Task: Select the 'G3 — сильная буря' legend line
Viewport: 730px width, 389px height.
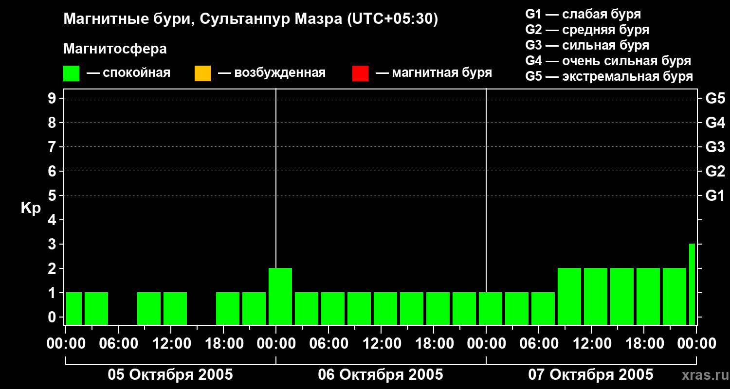Action: click(587, 45)
